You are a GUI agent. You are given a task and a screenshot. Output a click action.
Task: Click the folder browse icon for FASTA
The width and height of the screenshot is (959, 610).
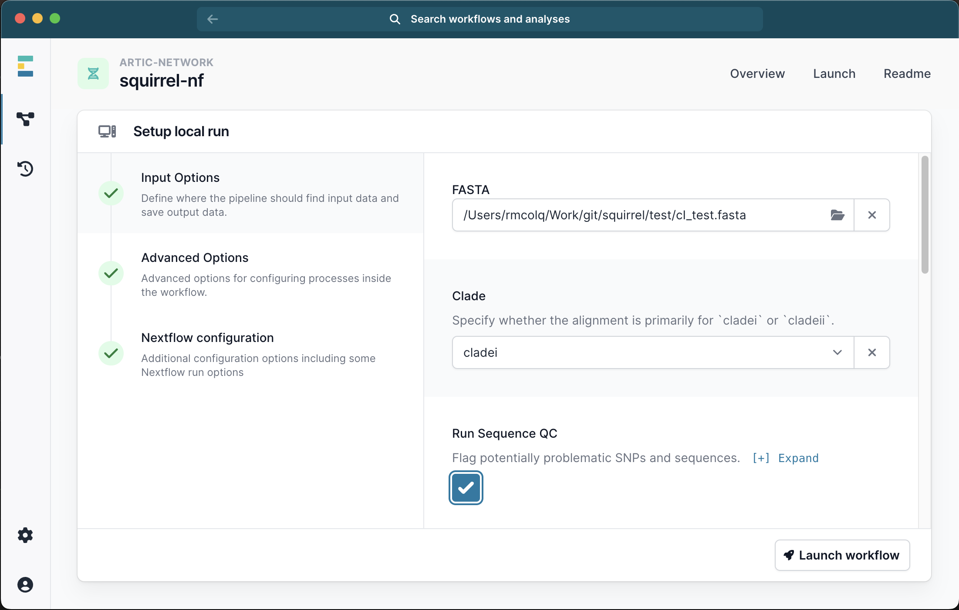pos(837,215)
